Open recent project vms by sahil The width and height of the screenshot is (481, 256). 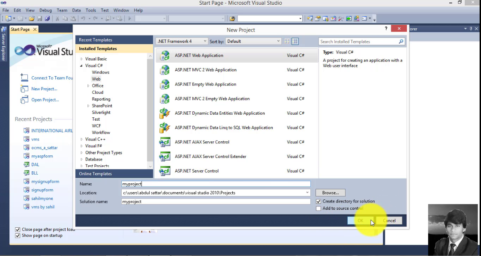42,207
